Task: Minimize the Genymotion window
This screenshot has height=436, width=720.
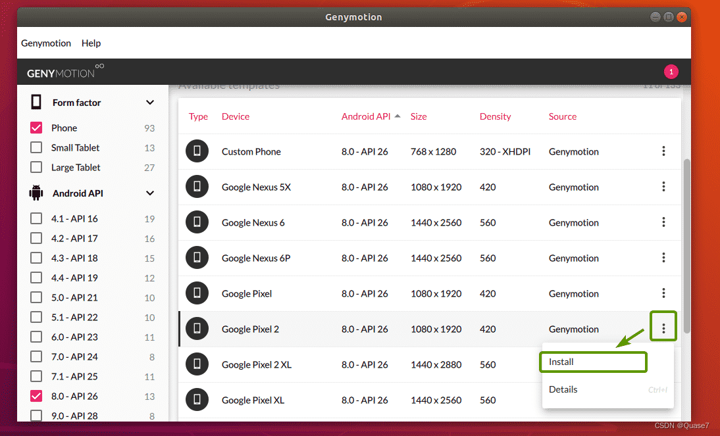Action: 656,17
